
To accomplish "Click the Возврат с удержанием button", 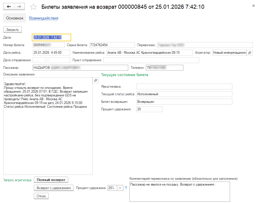I will pyautogui.click(x=54, y=188).
